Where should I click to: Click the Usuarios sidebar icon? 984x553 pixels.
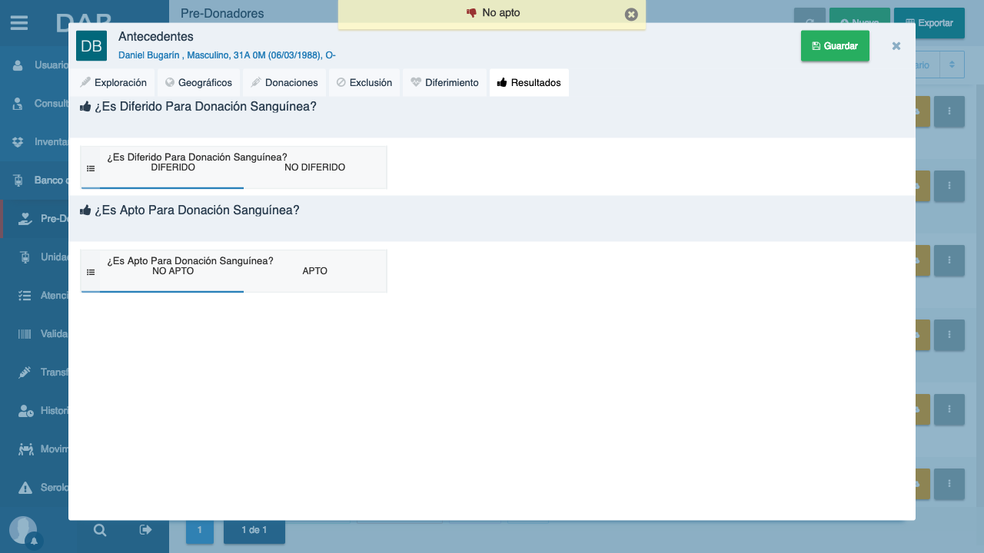click(x=18, y=65)
